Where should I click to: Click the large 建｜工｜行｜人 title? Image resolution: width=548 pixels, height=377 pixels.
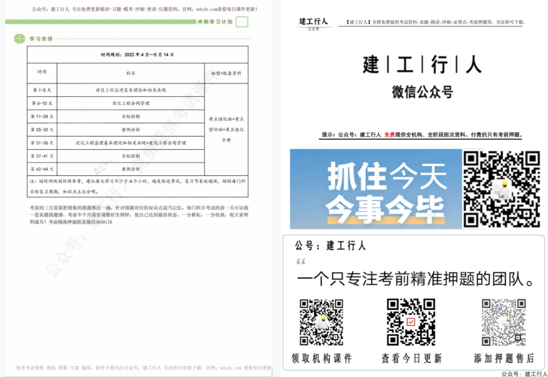(x=422, y=65)
